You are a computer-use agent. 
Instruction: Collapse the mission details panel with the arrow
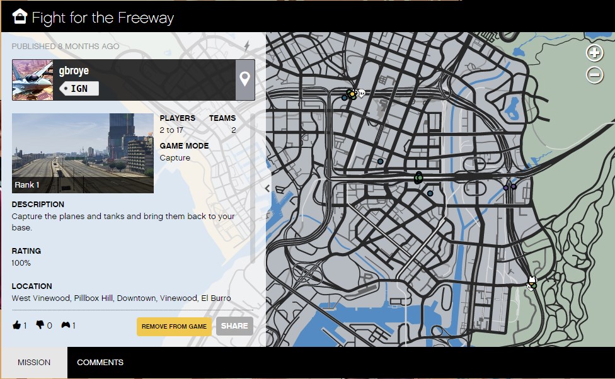click(268, 188)
